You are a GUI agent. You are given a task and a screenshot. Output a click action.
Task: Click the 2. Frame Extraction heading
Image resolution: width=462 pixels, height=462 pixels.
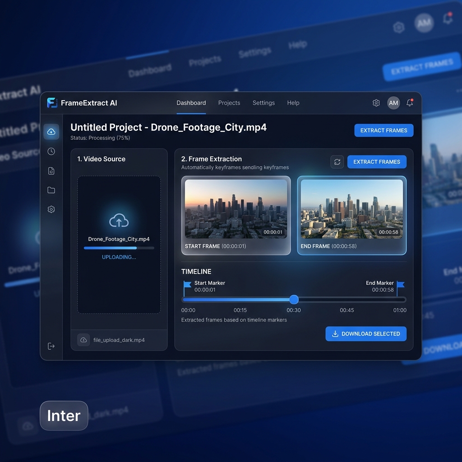tap(212, 159)
